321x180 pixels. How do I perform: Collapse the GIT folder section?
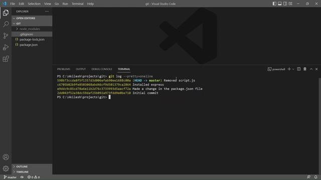pos(32,23)
